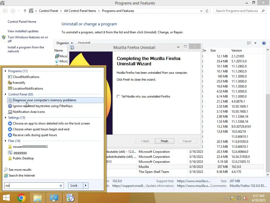This screenshot has width=270, height=203.
Task: Open fvenotify program result
Action: click(55, 83)
